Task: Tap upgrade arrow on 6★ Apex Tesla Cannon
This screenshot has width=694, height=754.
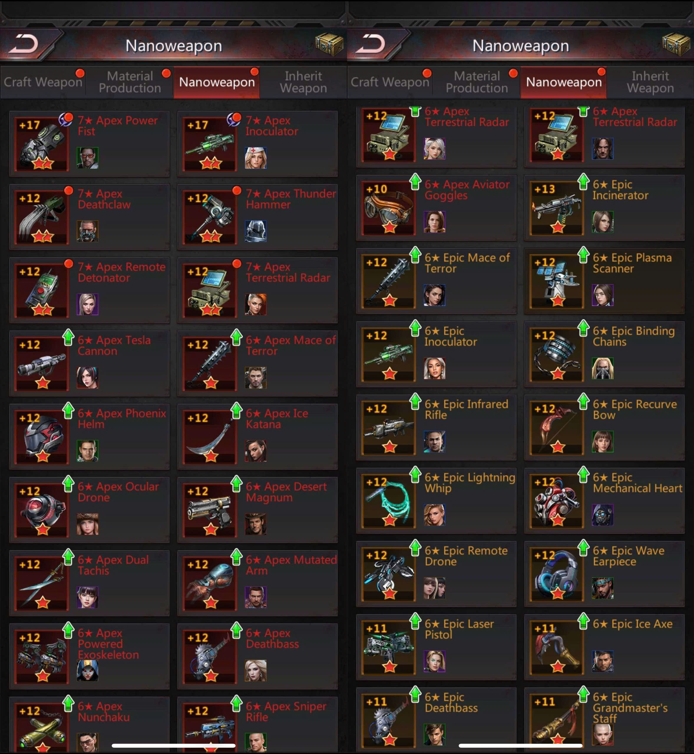Action: 68,337
